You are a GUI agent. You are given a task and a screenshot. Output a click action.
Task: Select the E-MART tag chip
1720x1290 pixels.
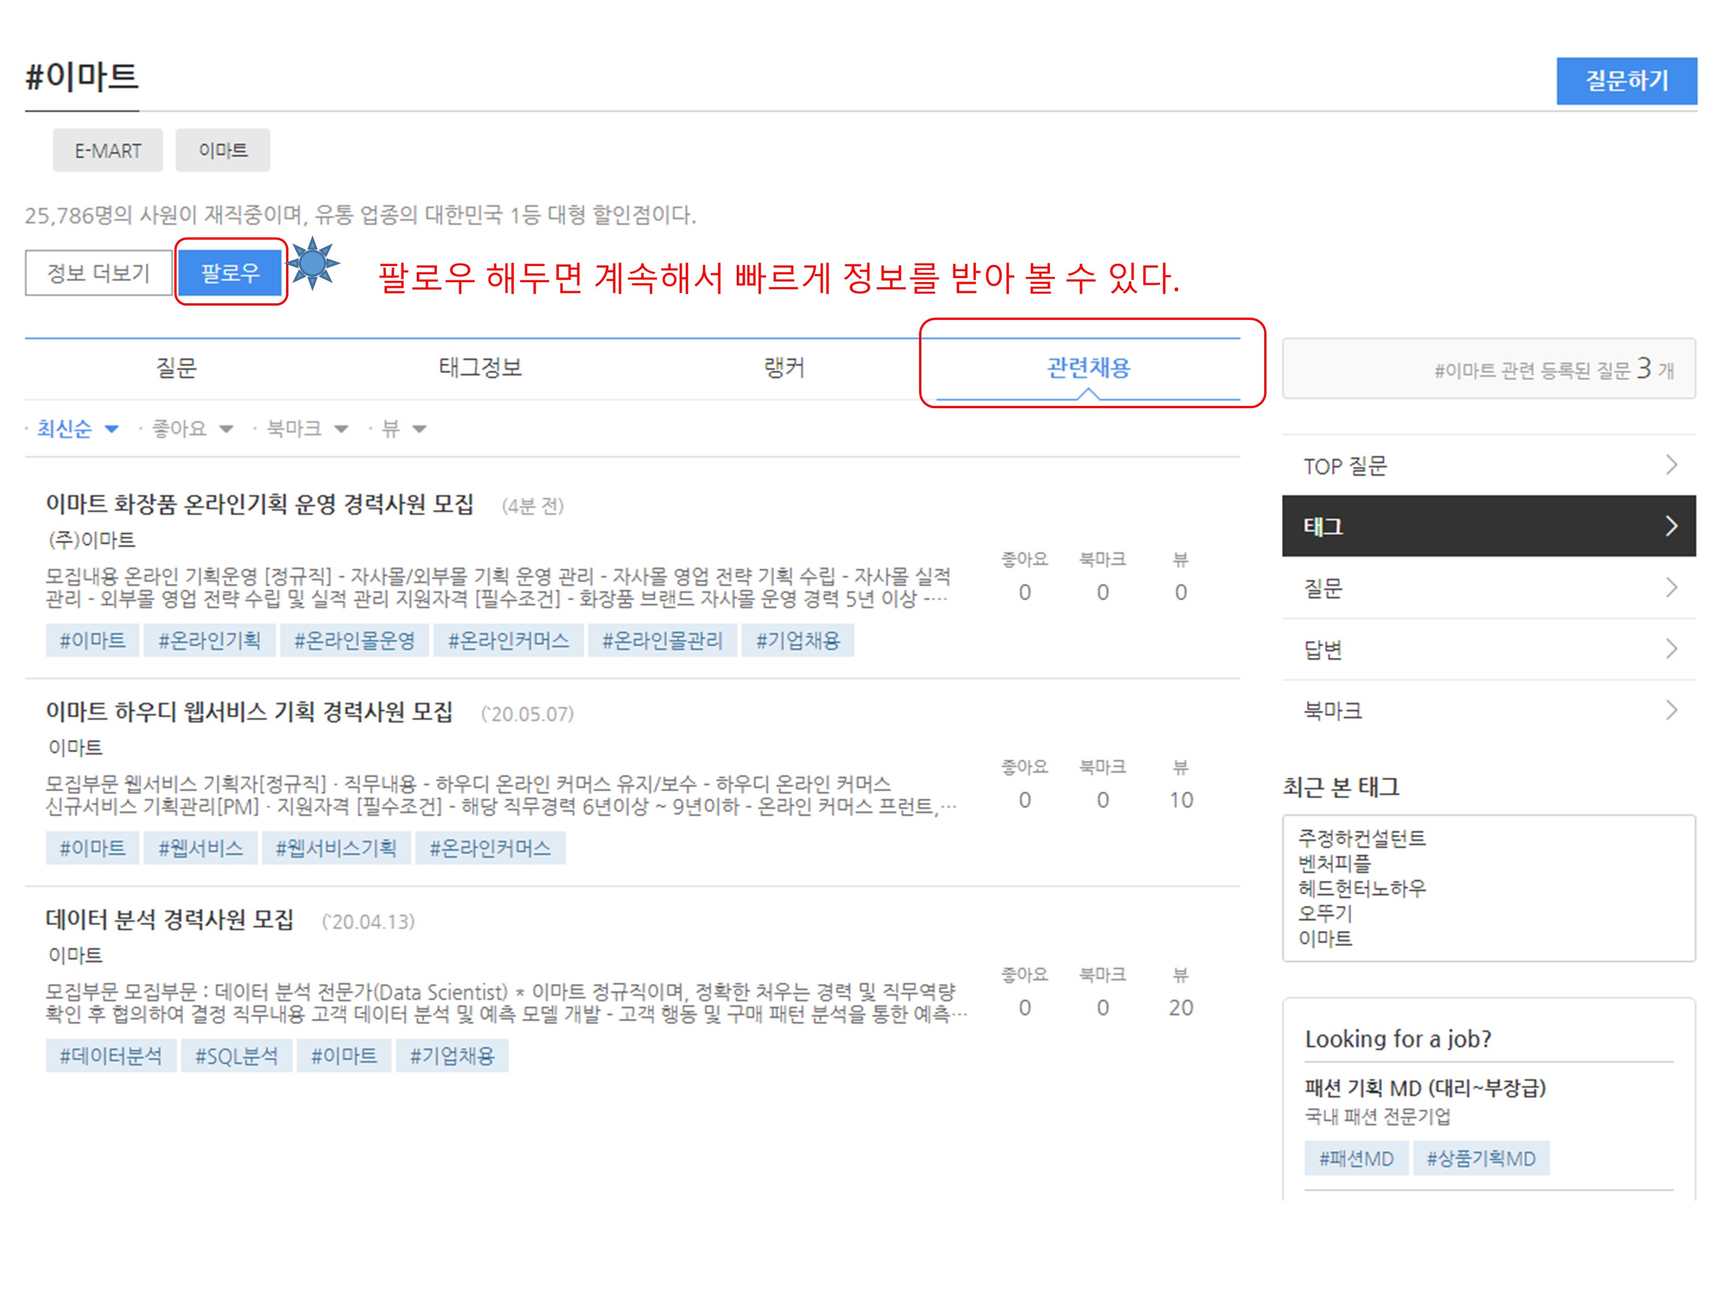107,150
